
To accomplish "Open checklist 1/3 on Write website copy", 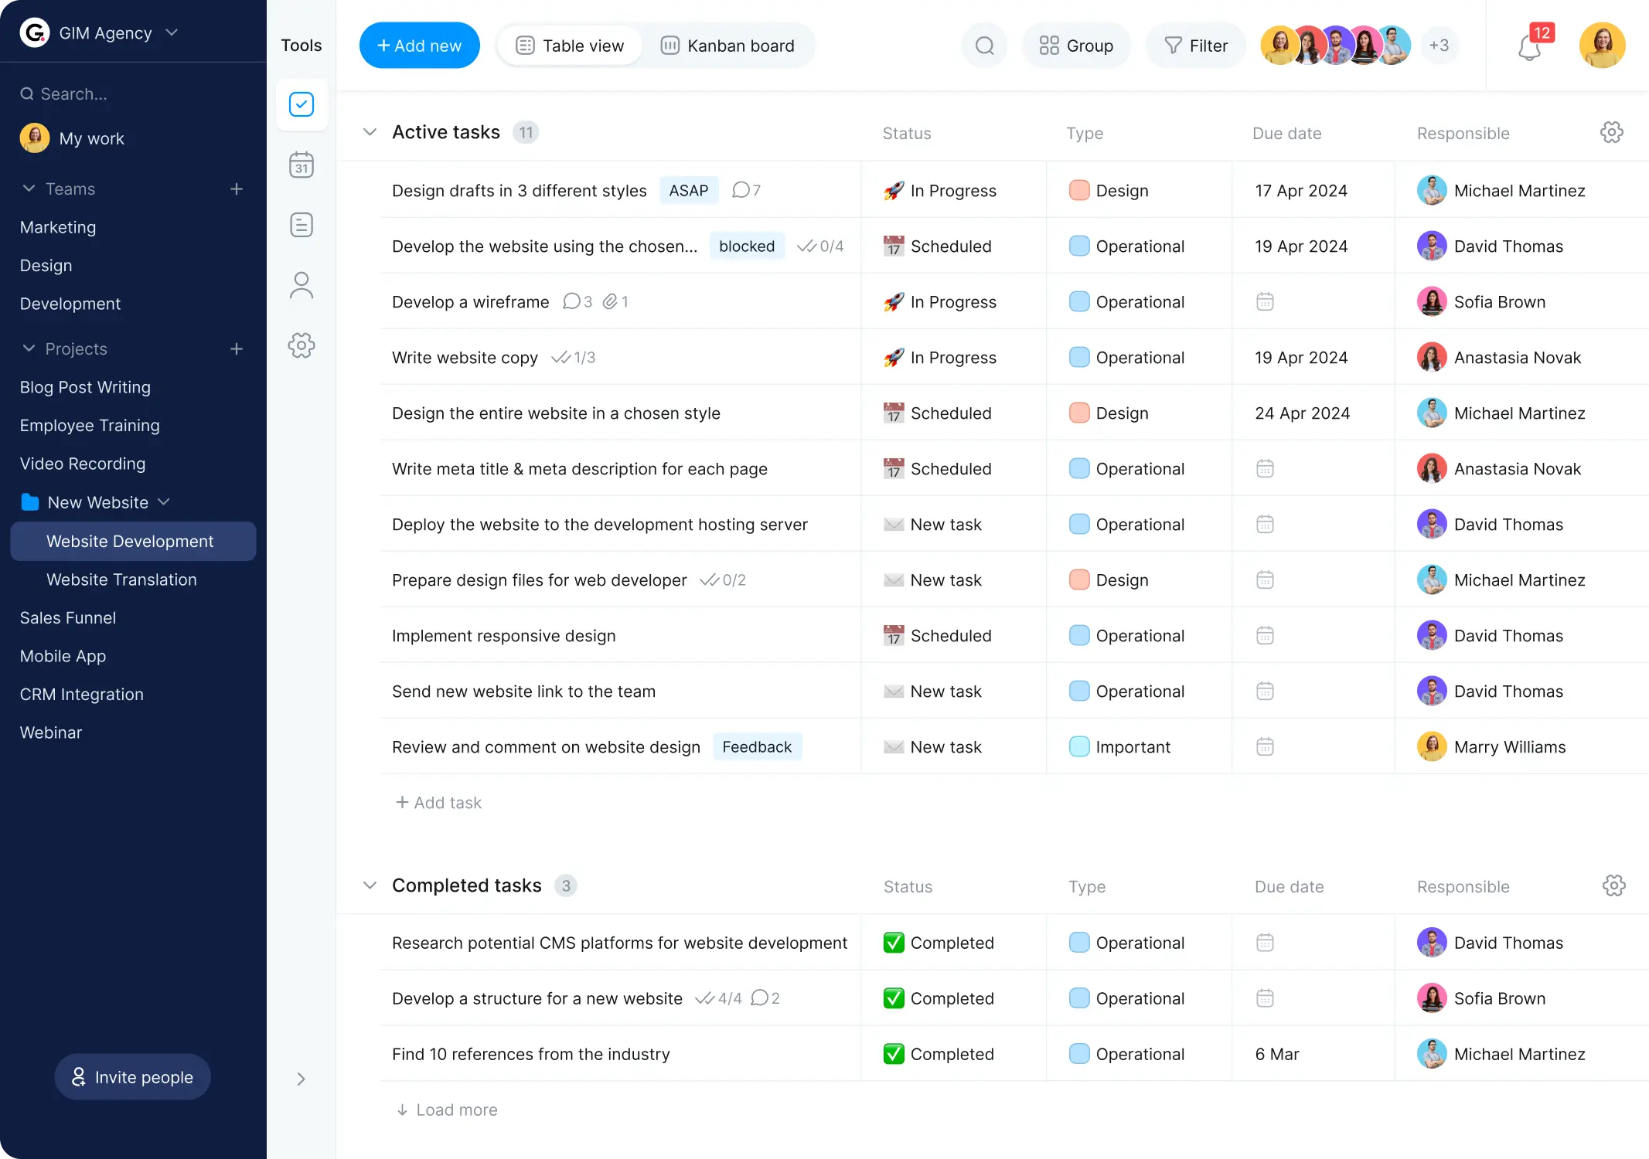I will click(573, 358).
